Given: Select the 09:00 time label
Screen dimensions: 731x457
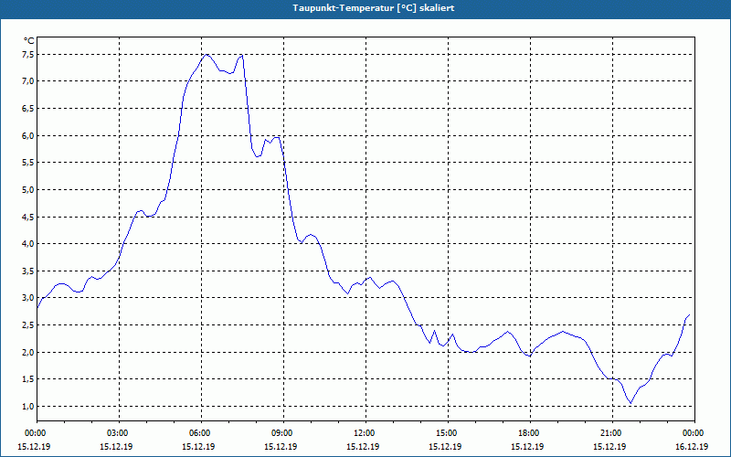Looking at the screenshot, I should coord(281,433).
